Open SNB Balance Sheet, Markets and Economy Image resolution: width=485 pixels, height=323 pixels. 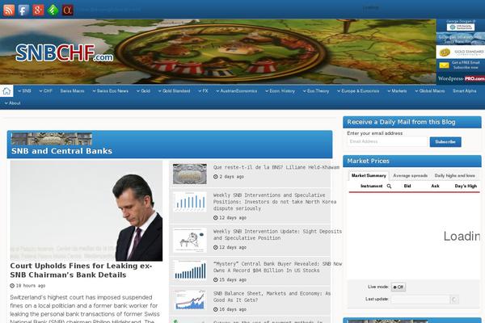(272, 296)
